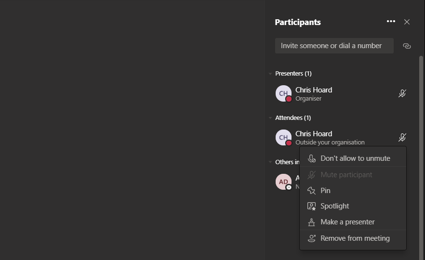This screenshot has height=260, width=425.
Task: Collapse the Attendees section
Action: coord(270,118)
